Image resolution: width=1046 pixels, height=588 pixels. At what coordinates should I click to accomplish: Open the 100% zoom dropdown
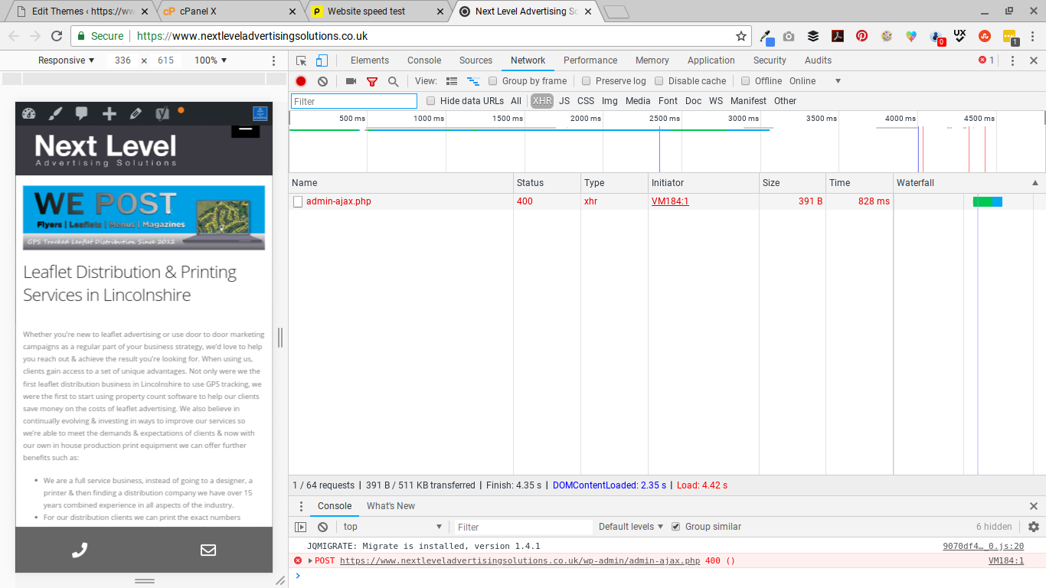click(211, 60)
